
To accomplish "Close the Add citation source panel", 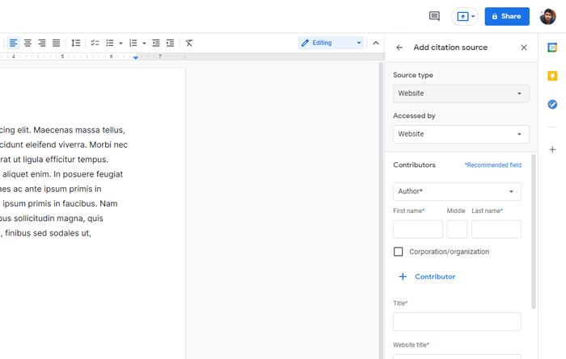I will pos(524,48).
